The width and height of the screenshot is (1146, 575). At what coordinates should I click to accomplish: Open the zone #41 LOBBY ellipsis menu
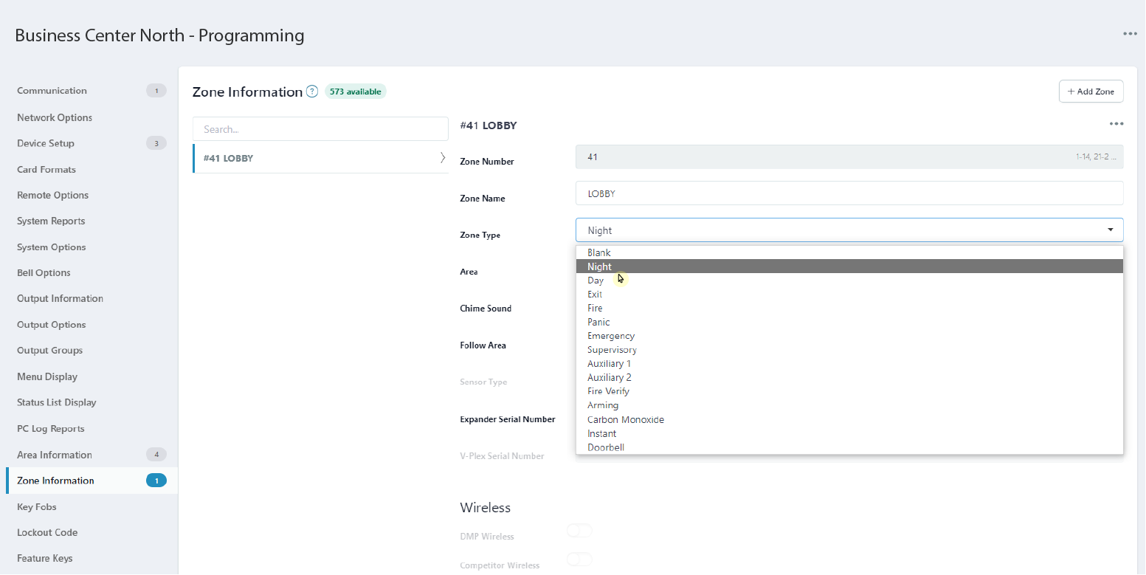point(1116,124)
